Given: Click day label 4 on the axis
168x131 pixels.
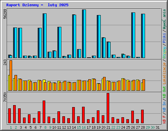Looking at the screenshot, I should [26, 127].
